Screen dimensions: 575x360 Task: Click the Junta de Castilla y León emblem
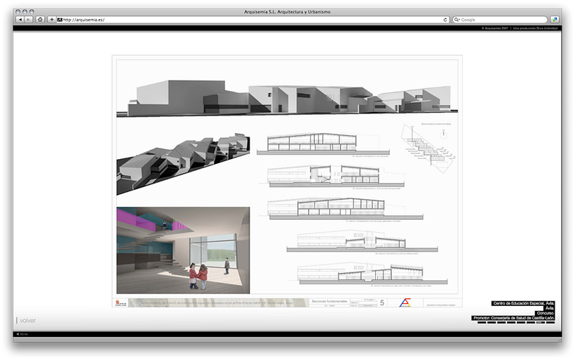click(x=121, y=303)
